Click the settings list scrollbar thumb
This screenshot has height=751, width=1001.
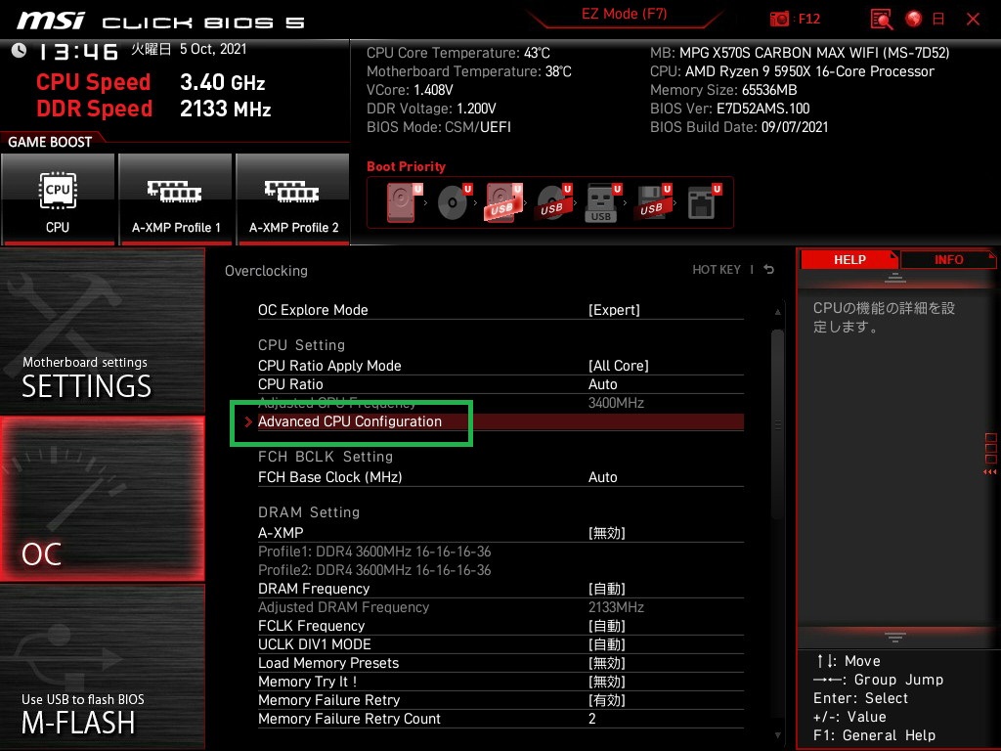[777, 424]
